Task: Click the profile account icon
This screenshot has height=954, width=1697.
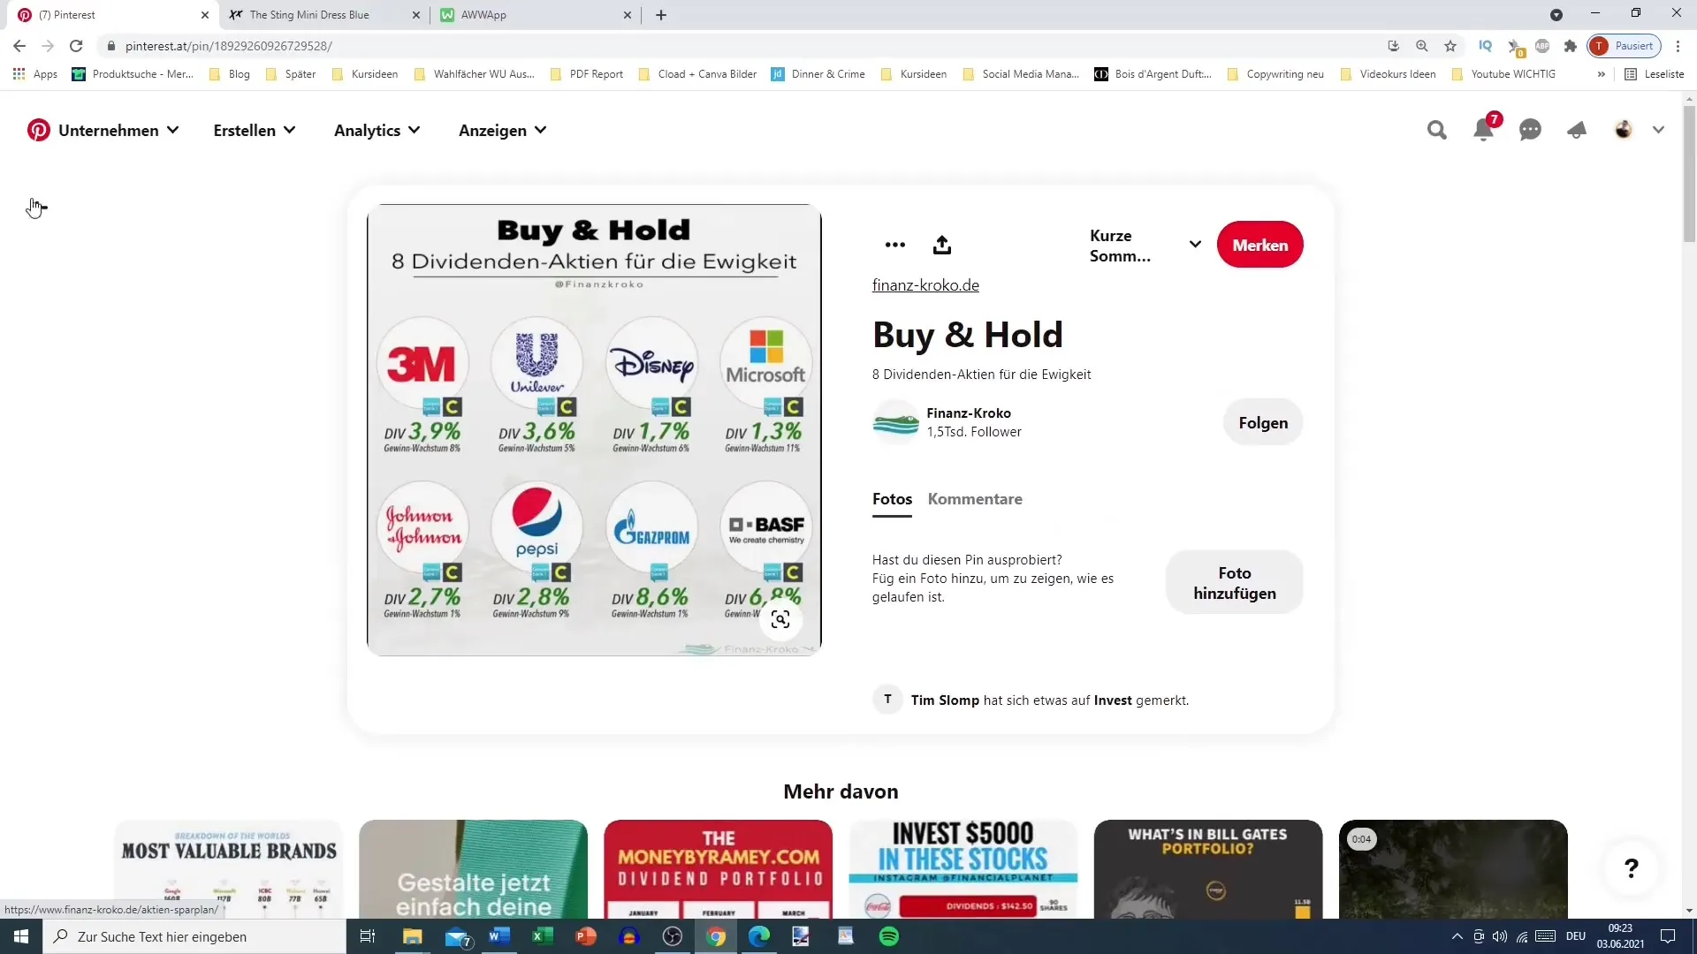Action: click(1623, 129)
